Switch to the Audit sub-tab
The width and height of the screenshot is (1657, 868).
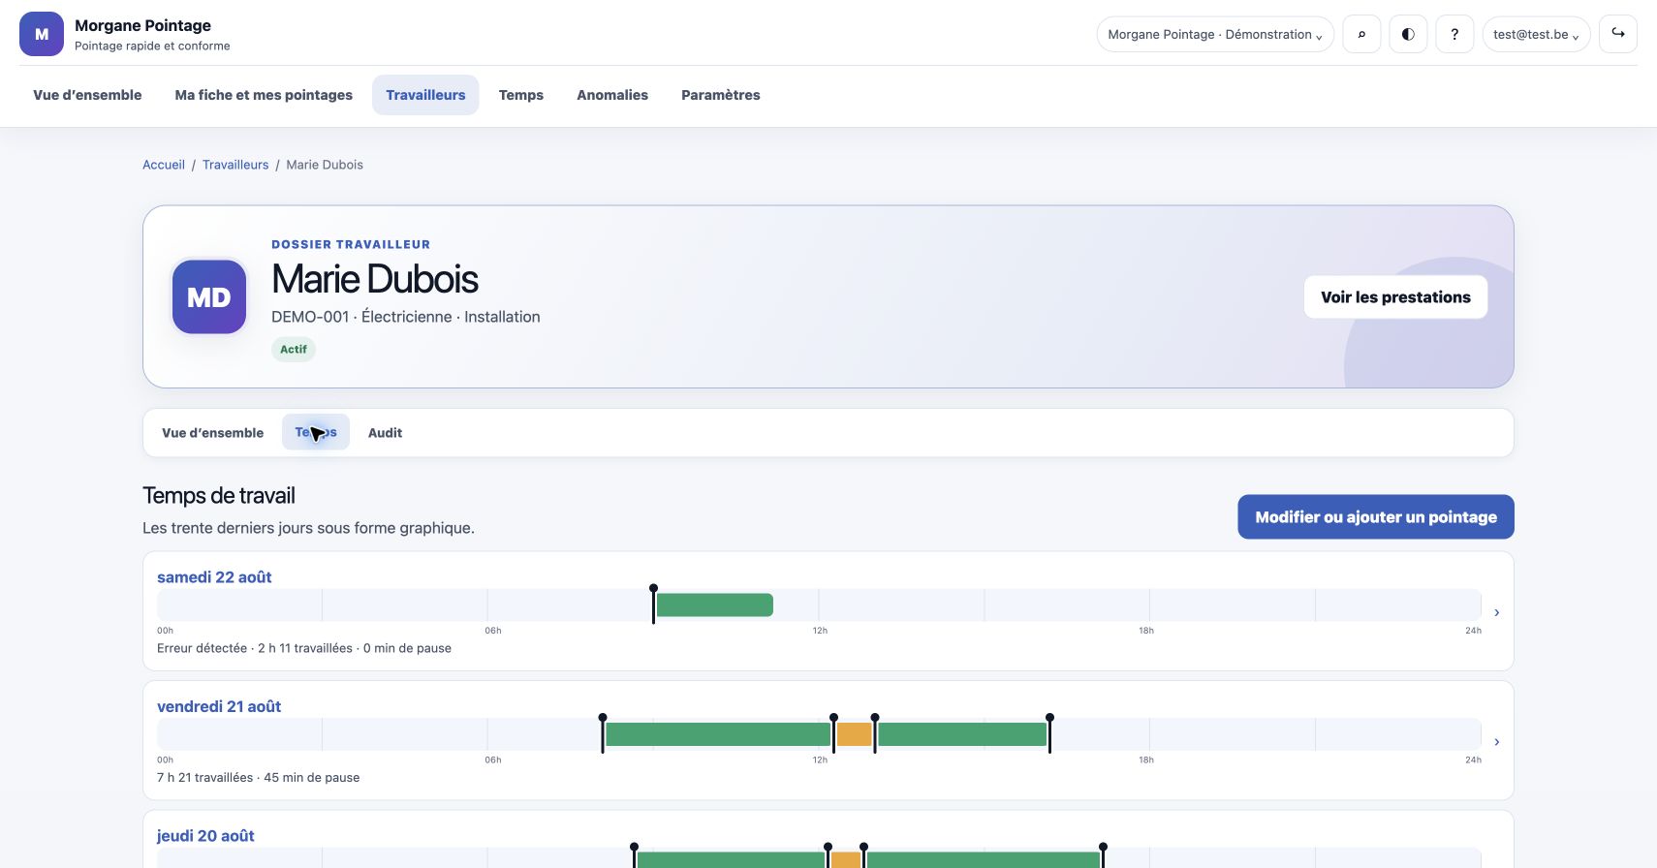[x=385, y=433]
